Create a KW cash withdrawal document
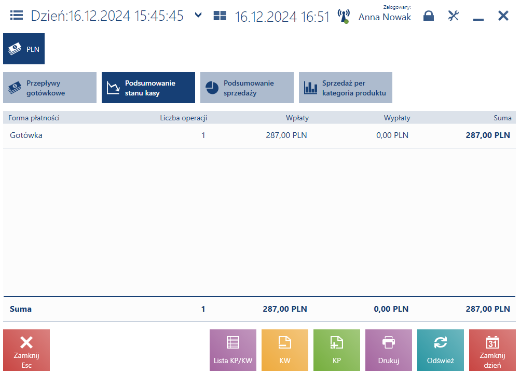Image resolution: width=520 pixels, height=375 pixels. coord(285,350)
